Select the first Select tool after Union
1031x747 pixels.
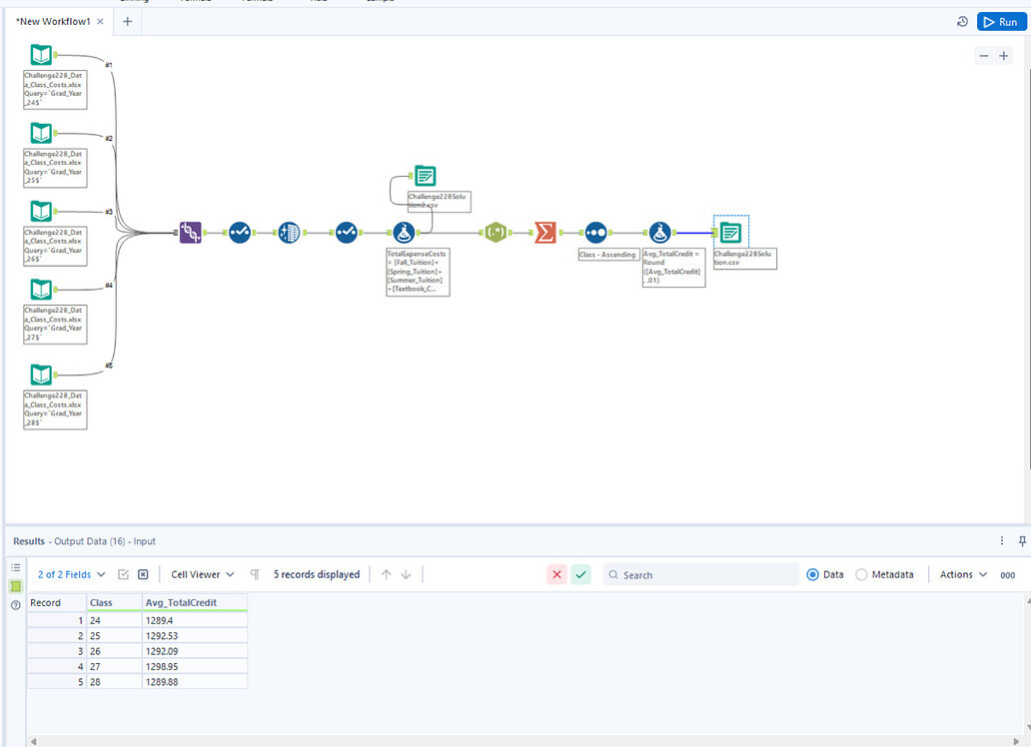(240, 232)
